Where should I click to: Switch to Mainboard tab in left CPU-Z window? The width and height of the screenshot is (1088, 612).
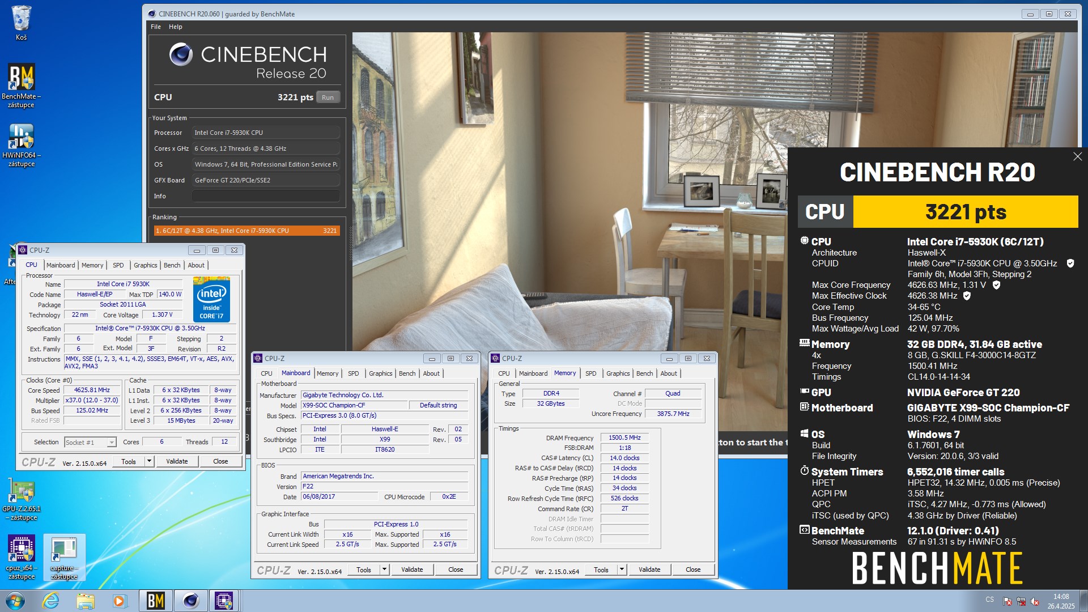tap(61, 265)
